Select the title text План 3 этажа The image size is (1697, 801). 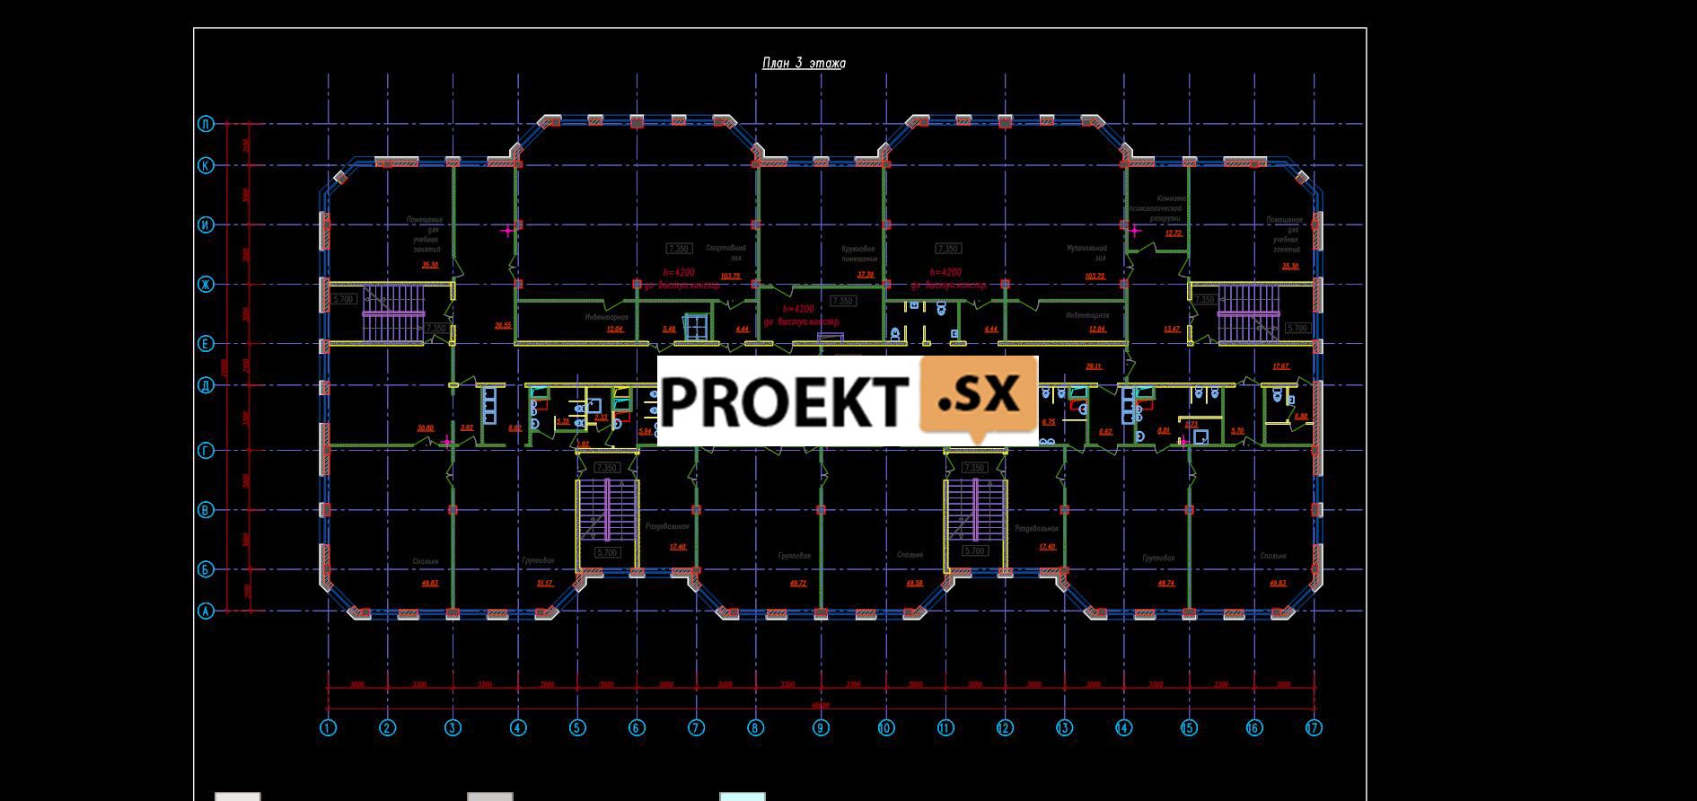coord(803,63)
